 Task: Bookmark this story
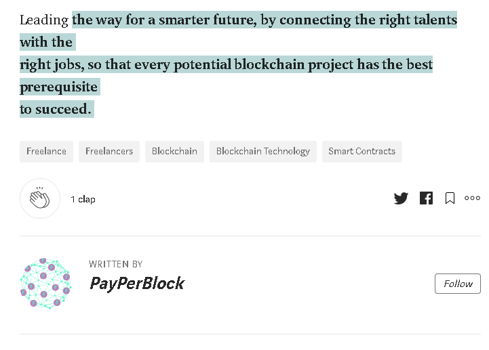click(x=450, y=198)
